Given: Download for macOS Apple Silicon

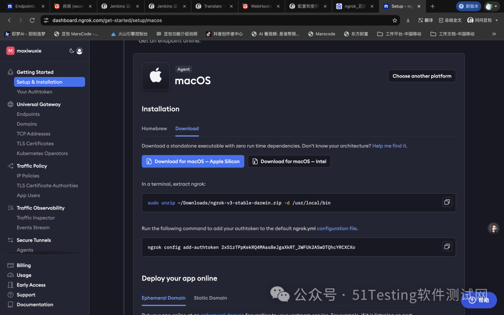Looking at the screenshot, I should tap(193, 161).
